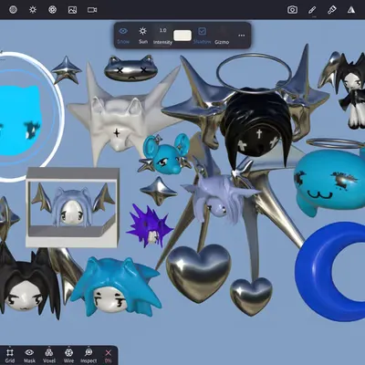Open the background image settings icon

(x=72, y=10)
